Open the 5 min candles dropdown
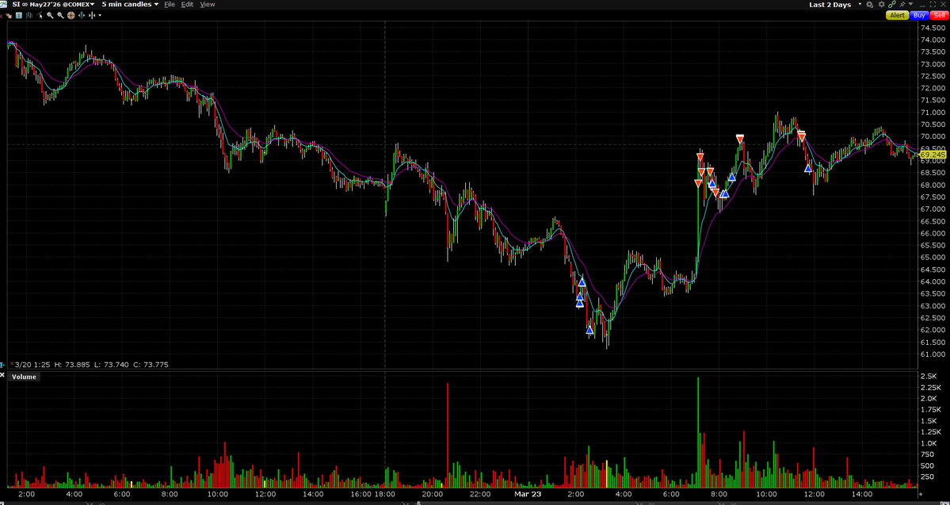 [130, 4]
